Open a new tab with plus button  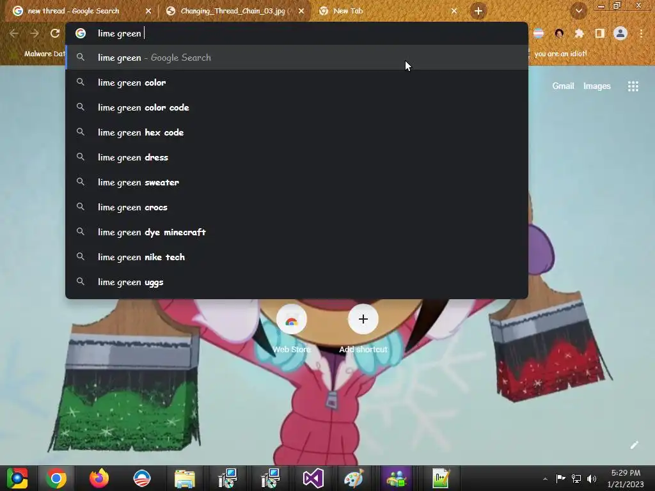(x=478, y=11)
